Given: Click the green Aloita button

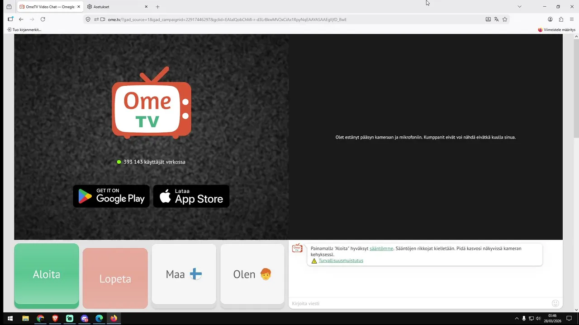Looking at the screenshot, I should 47,275.
